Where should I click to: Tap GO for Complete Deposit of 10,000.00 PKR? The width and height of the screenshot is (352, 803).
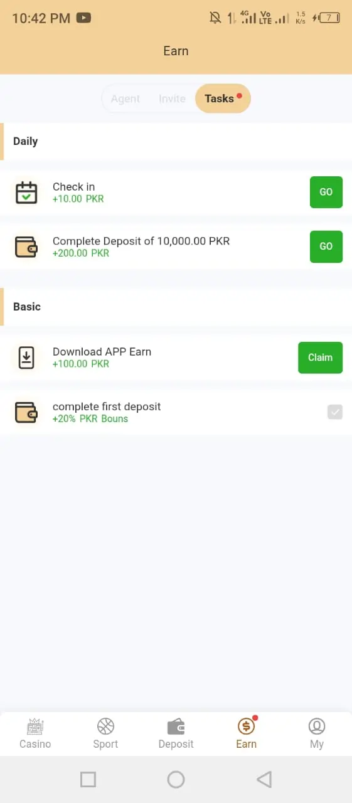tap(326, 247)
